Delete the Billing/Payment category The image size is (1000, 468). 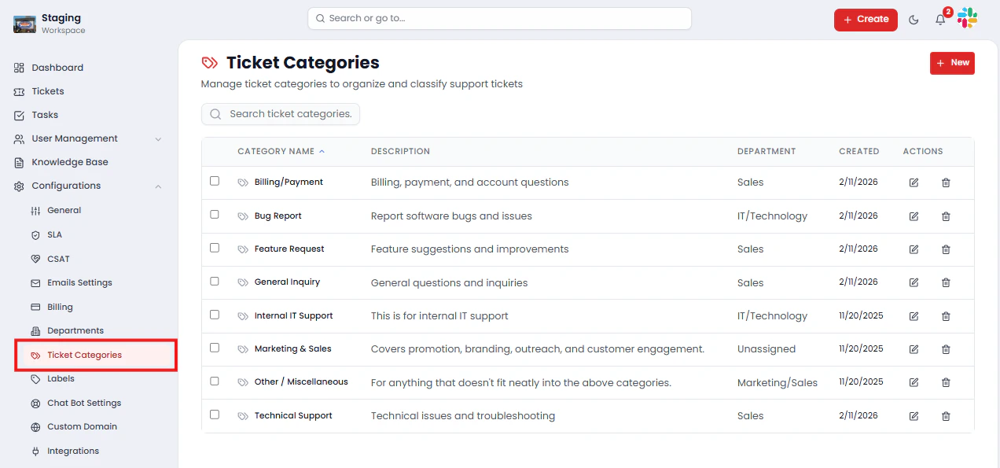946,182
